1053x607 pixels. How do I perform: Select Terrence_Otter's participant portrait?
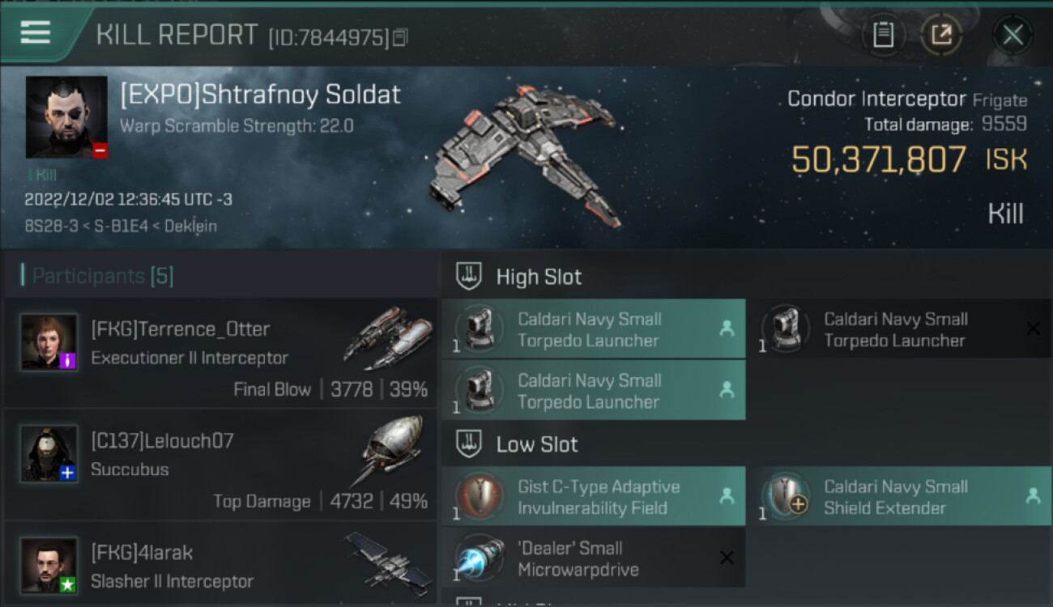coord(49,342)
